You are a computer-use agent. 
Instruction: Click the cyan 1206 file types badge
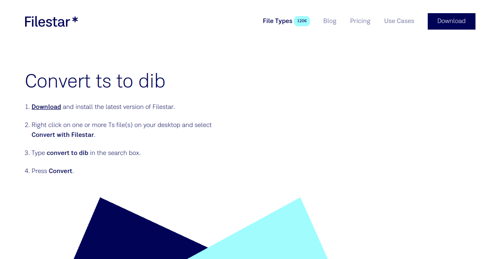pyautogui.click(x=302, y=21)
